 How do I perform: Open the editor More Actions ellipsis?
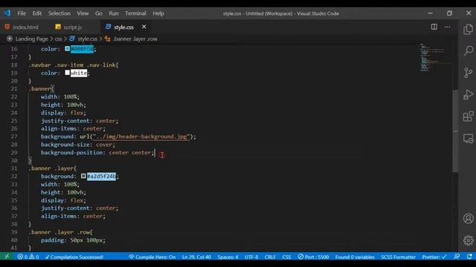click(x=447, y=27)
